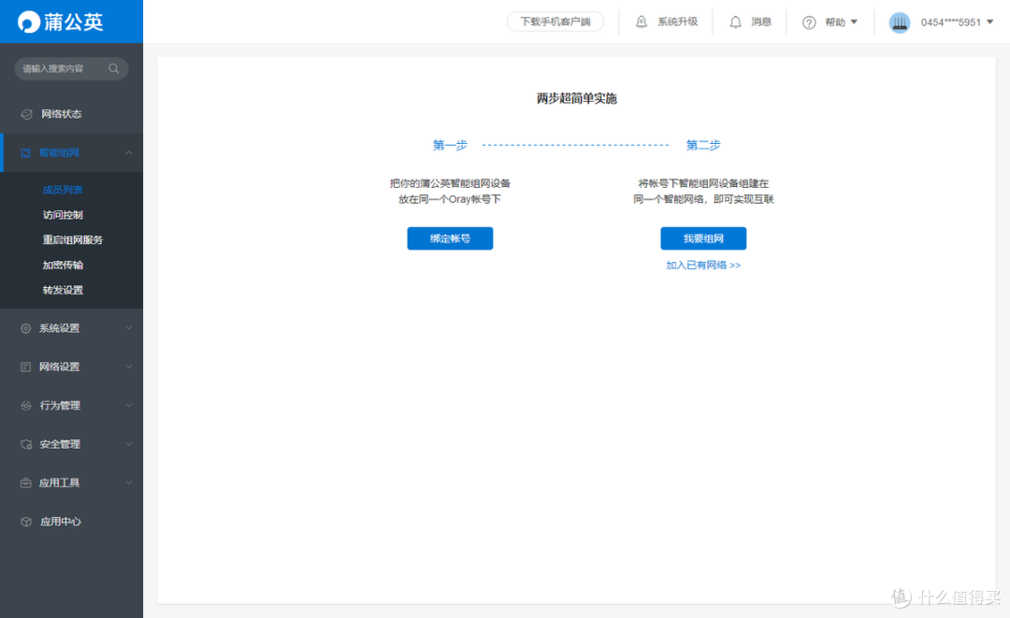
Task: Expand the 行为管理 chevron
Action: (x=129, y=406)
